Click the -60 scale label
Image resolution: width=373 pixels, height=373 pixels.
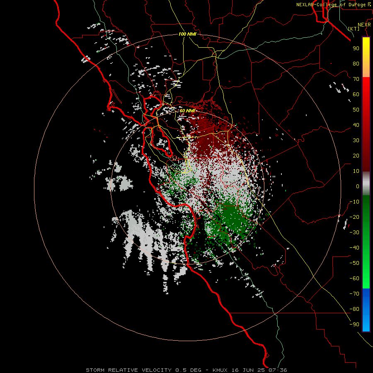(354, 279)
